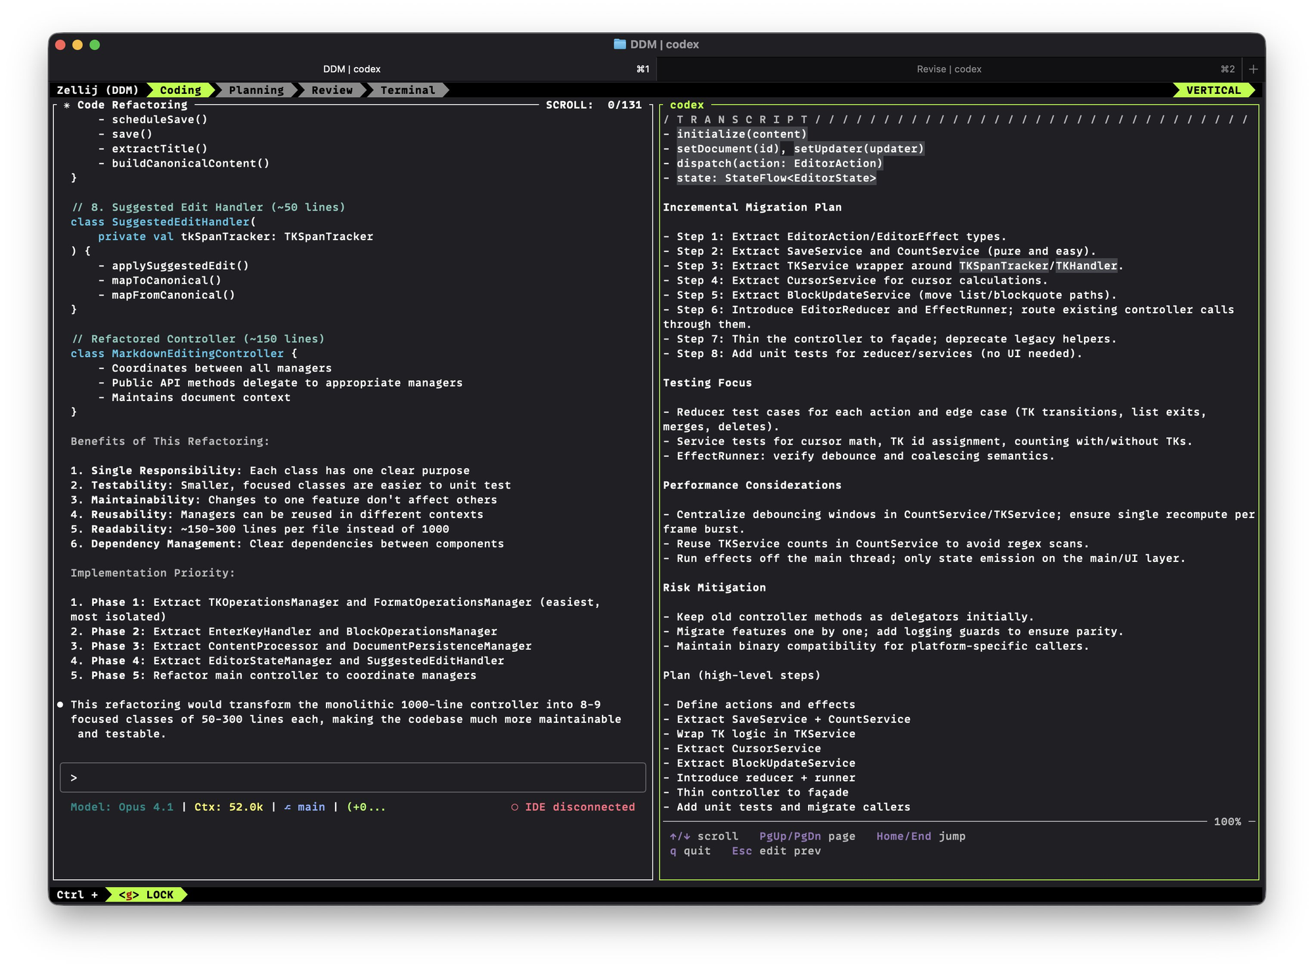Click the codex pane title
Screen dimensions: 1314x969
(x=687, y=105)
